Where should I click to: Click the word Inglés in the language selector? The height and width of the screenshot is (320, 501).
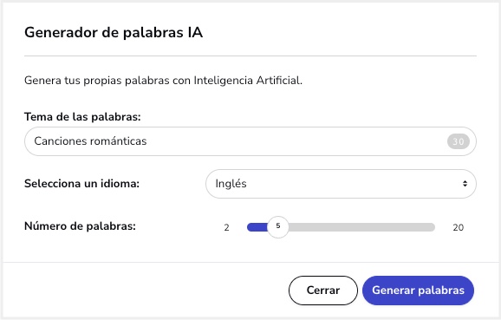pyautogui.click(x=231, y=184)
